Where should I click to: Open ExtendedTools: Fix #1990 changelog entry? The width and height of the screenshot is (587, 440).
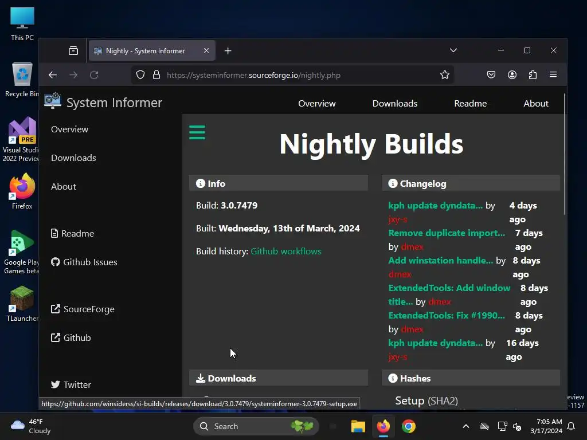(447, 316)
